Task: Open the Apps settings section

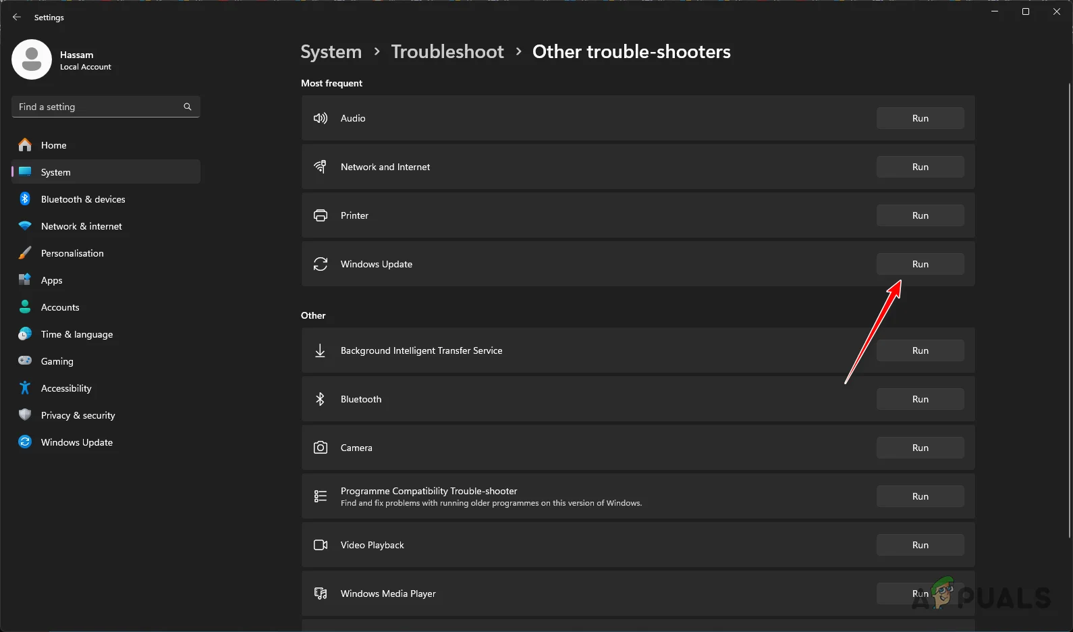Action: pos(51,280)
